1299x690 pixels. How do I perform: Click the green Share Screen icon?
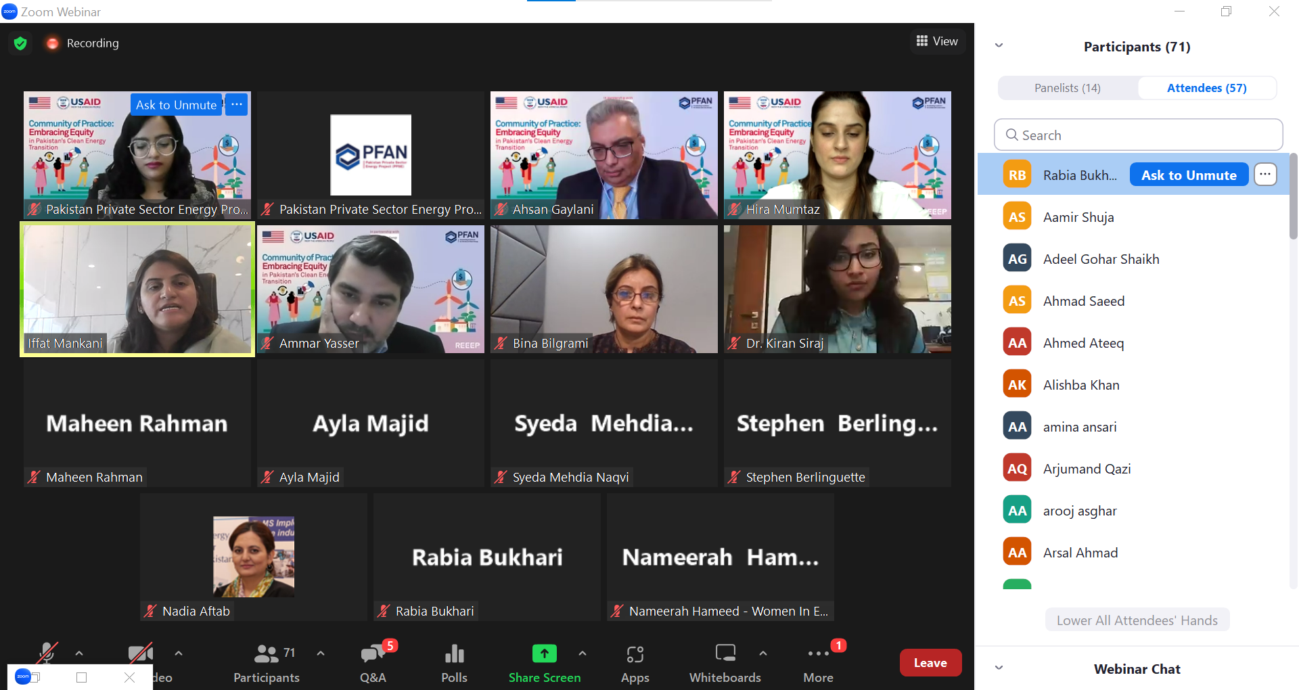(x=544, y=653)
